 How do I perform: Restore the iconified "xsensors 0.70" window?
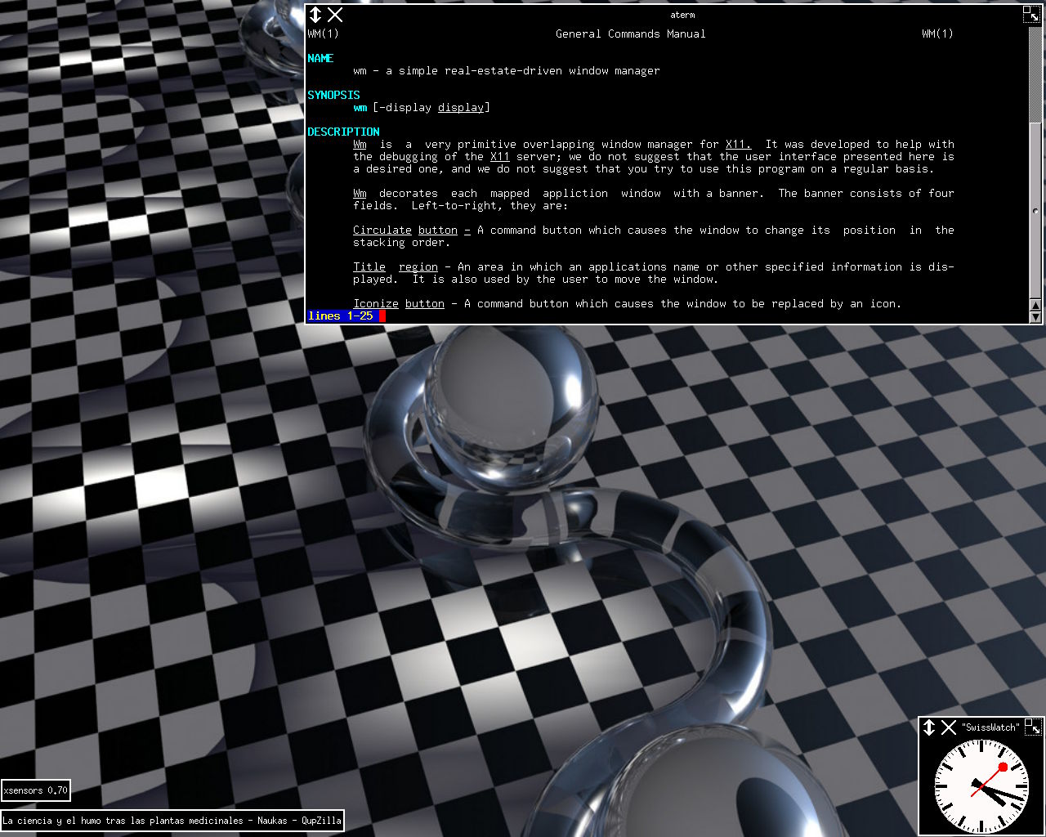pyautogui.click(x=35, y=790)
